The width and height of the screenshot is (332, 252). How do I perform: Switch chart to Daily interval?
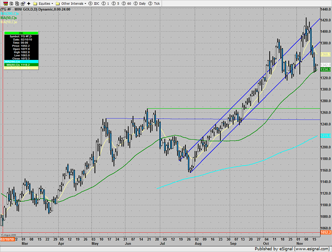coord(140,4)
